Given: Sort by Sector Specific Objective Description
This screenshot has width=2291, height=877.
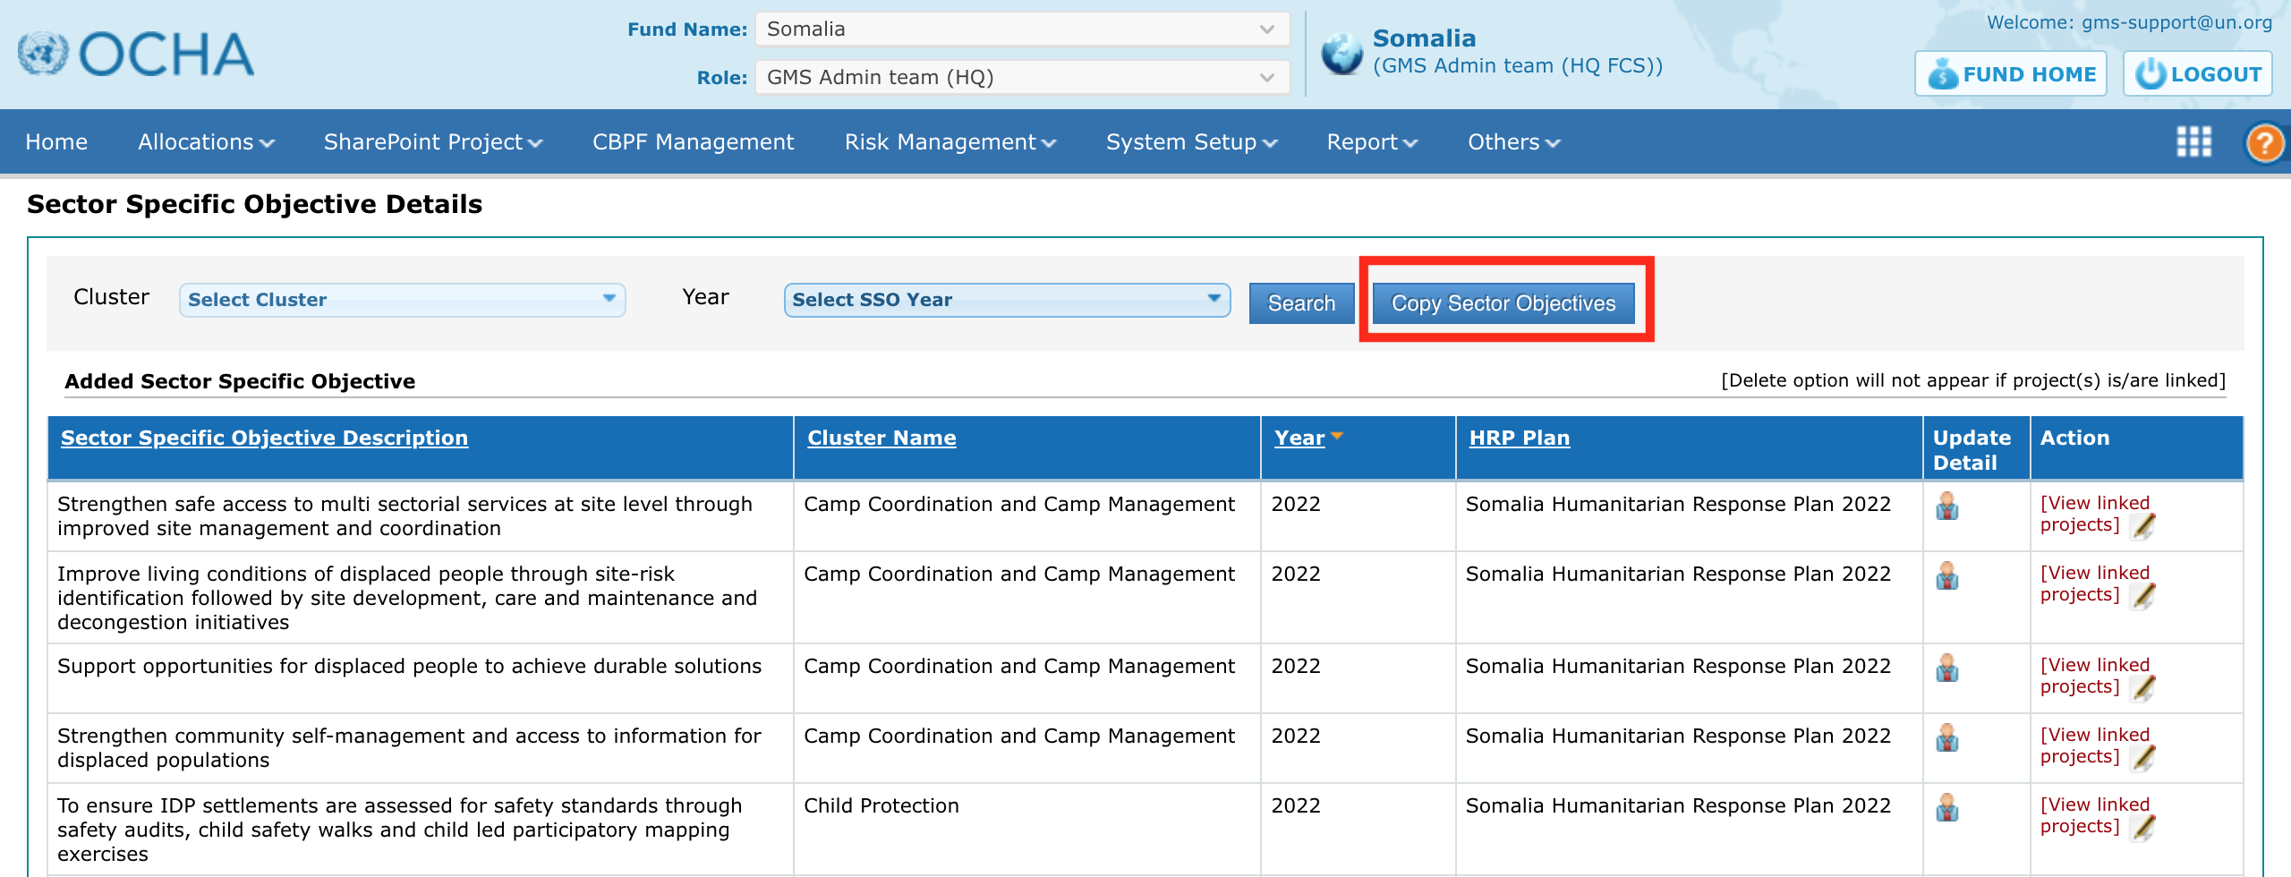Looking at the screenshot, I should coord(264,438).
